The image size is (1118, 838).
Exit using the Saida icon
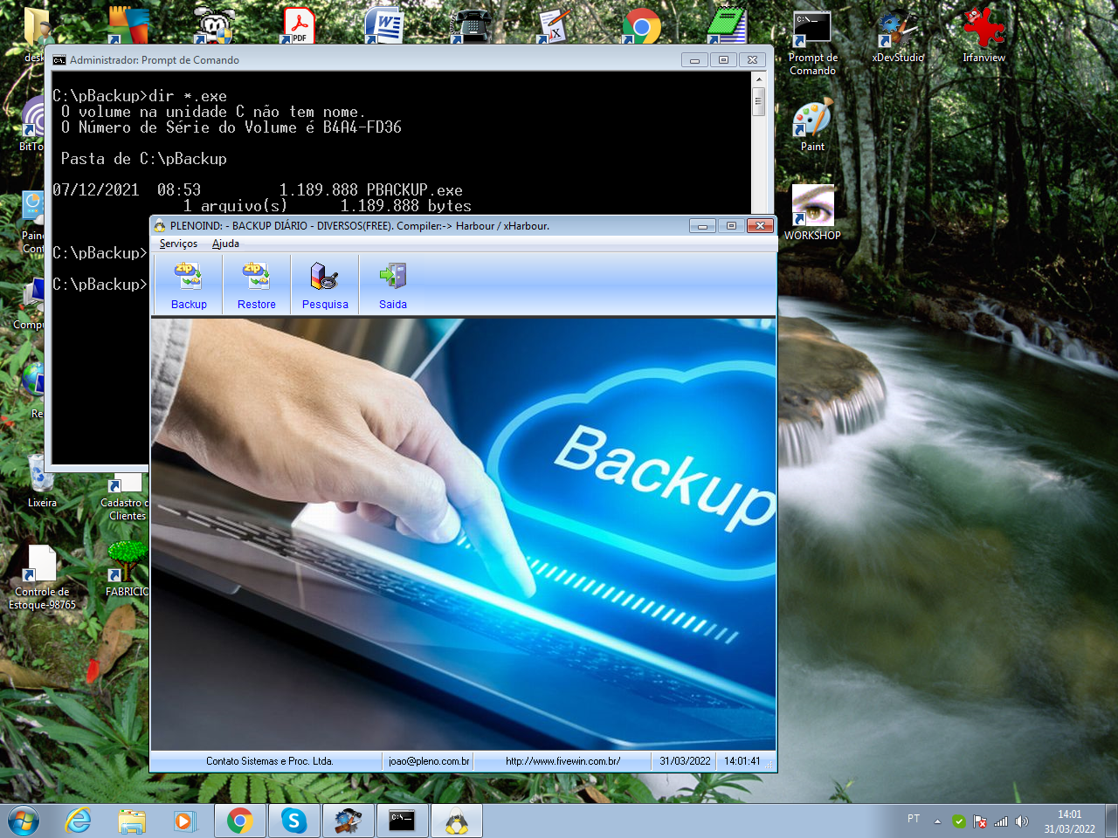coord(392,285)
